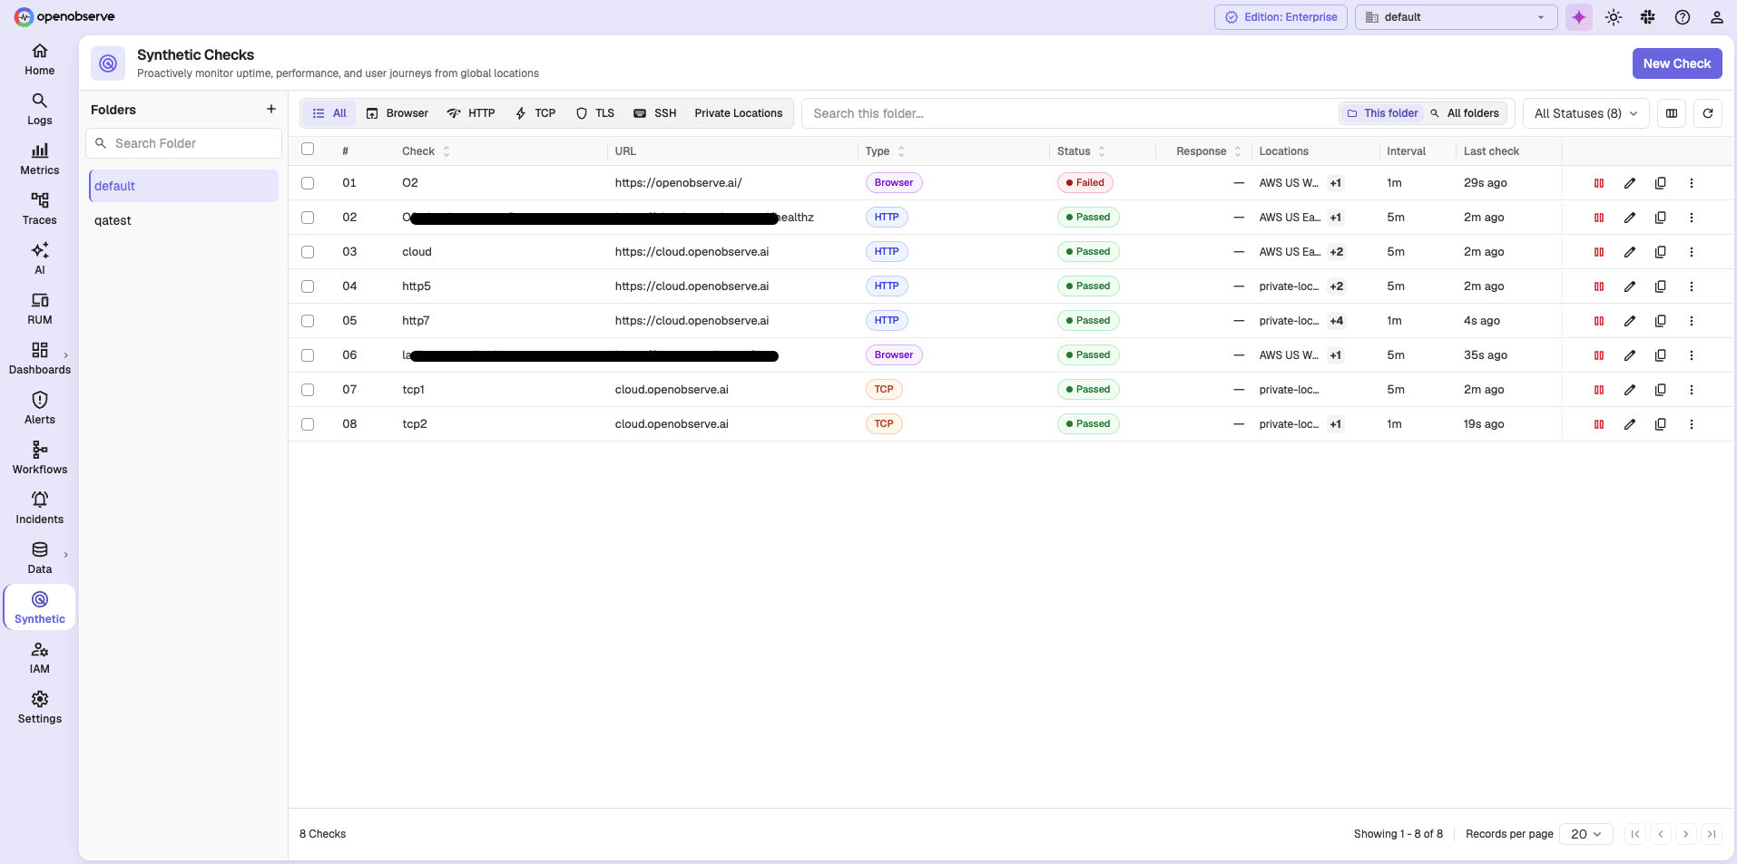Open more options for the tcp1 check
Screen dimensions: 1737x864
point(1692,390)
